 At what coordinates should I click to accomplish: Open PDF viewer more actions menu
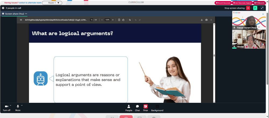point(211,20)
